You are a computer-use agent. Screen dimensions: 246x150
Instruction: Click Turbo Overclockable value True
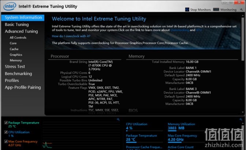(92, 84)
